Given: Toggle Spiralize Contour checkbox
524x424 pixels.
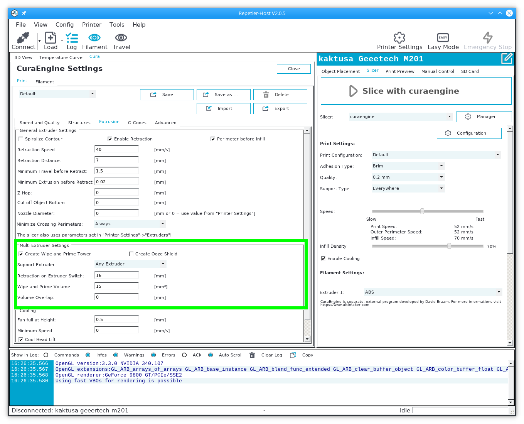Looking at the screenshot, I should 21,139.
